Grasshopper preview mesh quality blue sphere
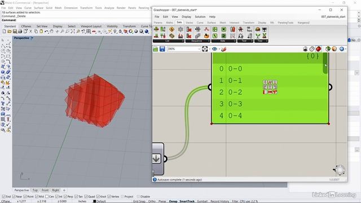The image size is (361, 203). 342,49
